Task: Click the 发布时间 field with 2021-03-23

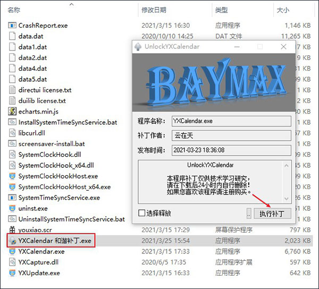Action: (231, 150)
